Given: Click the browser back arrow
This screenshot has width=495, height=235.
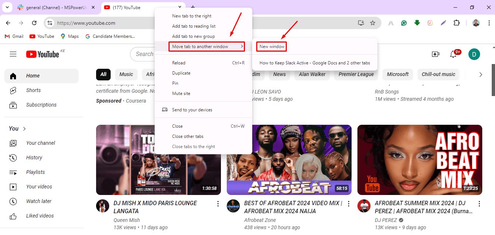Looking at the screenshot, I should [x=8, y=23].
